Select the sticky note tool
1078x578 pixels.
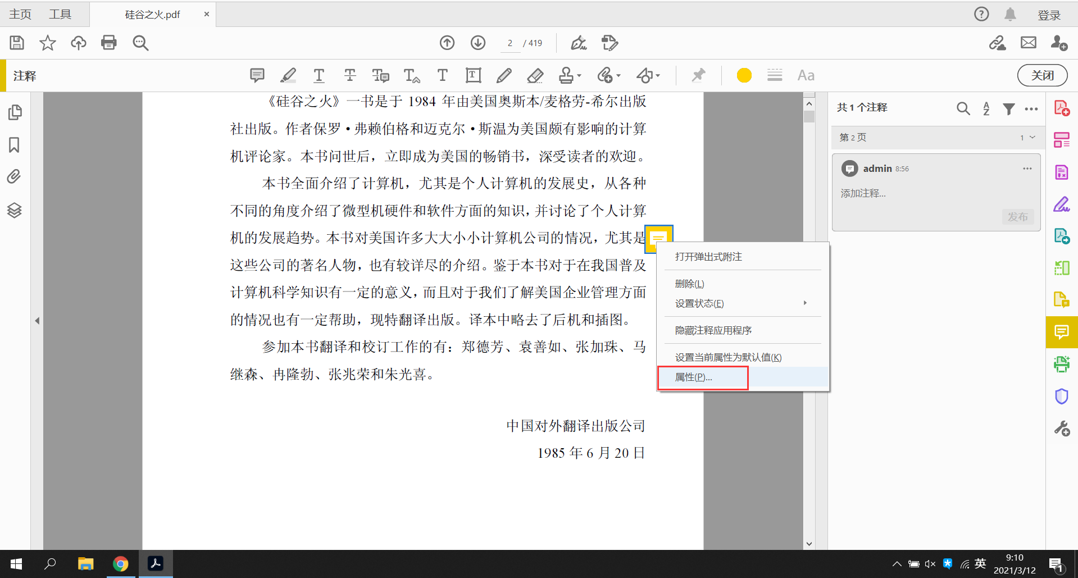pyautogui.click(x=257, y=75)
